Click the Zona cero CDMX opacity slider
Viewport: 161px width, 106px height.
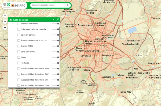point(55,52)
